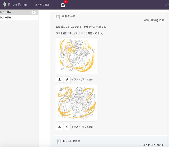Click timestamp 05月11日(月) 16:13
169x147 pixels.
153,145
